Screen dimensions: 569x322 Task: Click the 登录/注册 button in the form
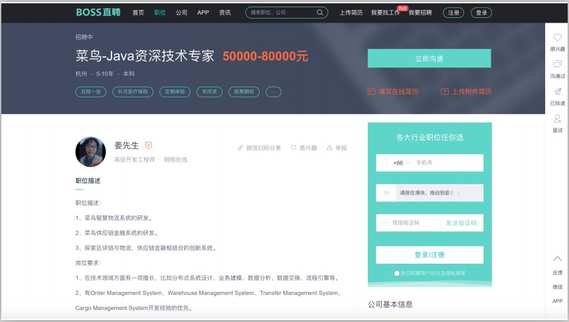tap(430, 254)
